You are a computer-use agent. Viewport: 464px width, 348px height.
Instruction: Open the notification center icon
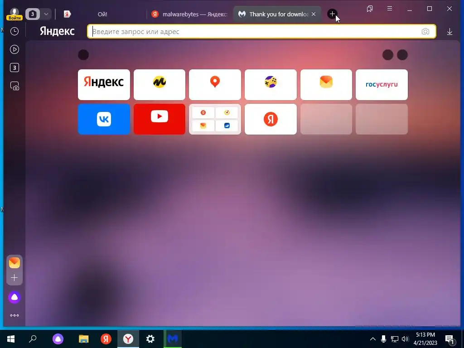click(450, 339)
